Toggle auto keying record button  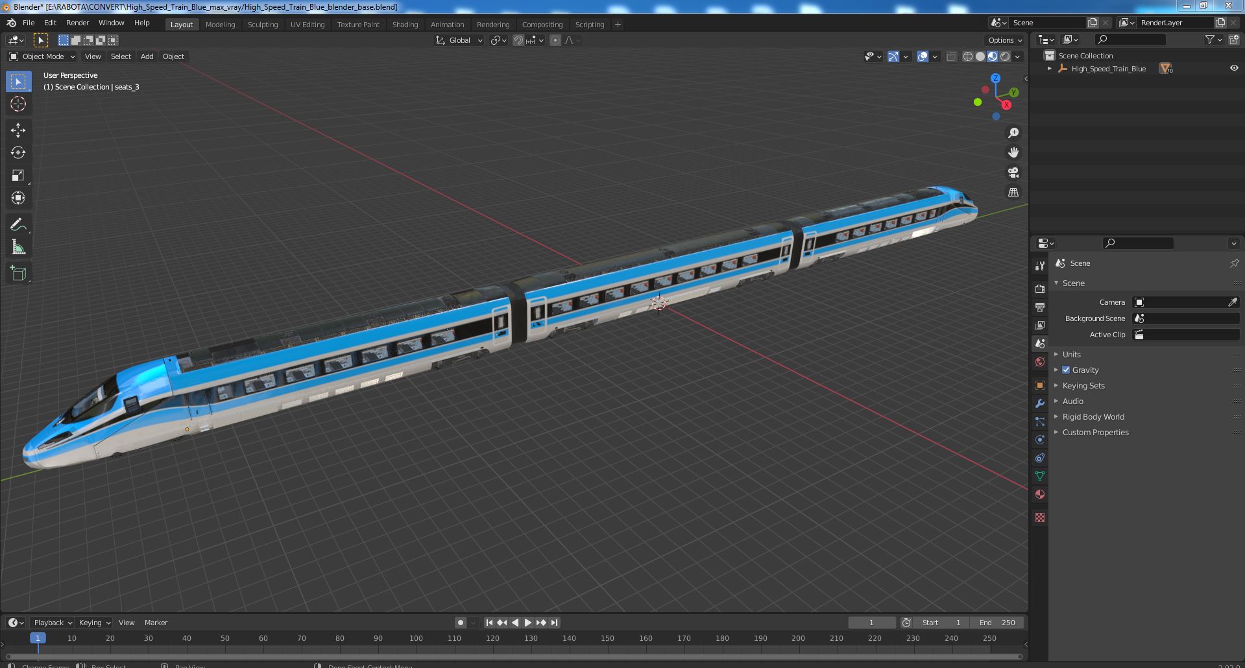[x=461, y=623]
